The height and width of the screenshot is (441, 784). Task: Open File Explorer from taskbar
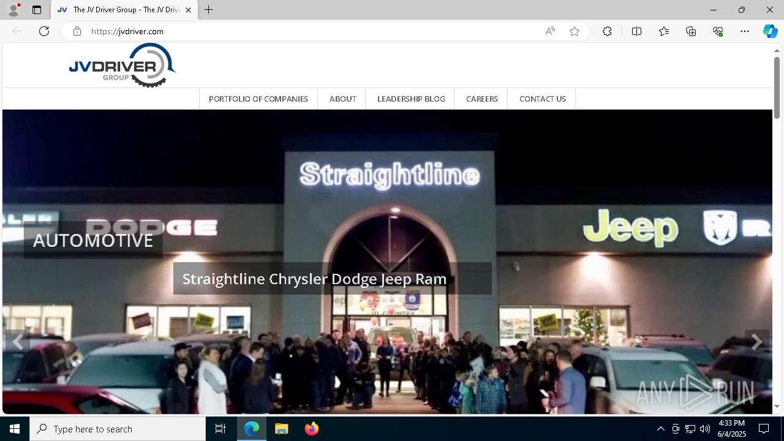tap(281, 429)
